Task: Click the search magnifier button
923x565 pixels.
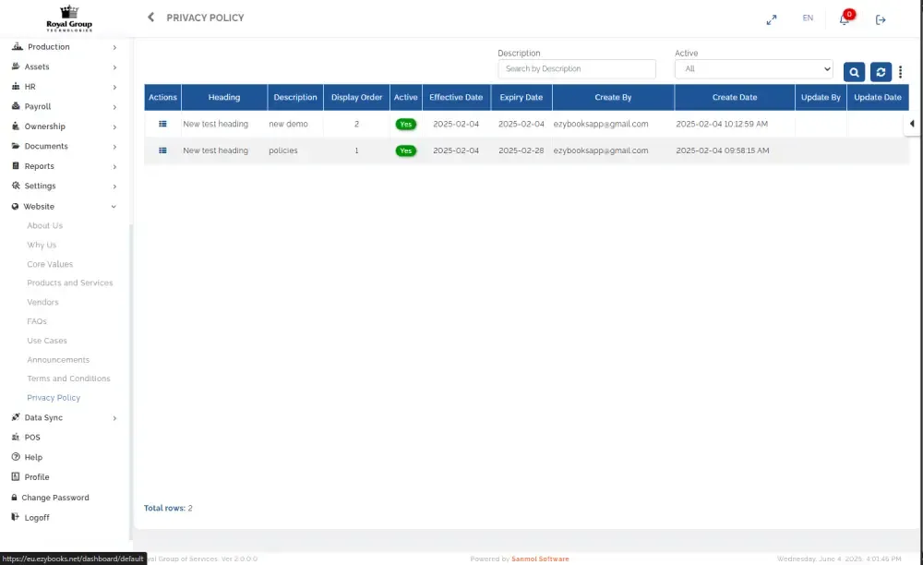Action: tap(854, 72)
